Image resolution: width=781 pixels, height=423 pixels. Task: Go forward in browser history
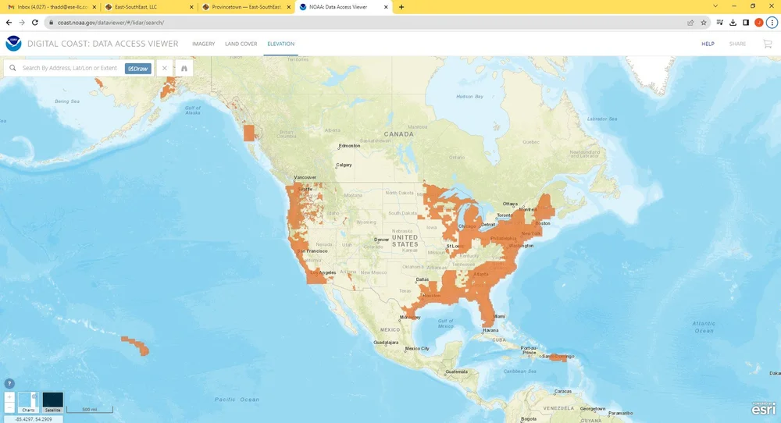coord(22,23)
